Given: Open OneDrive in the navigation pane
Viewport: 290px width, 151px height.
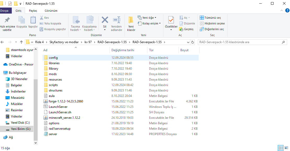Looking at the screenshot, I should coord(18,64).
